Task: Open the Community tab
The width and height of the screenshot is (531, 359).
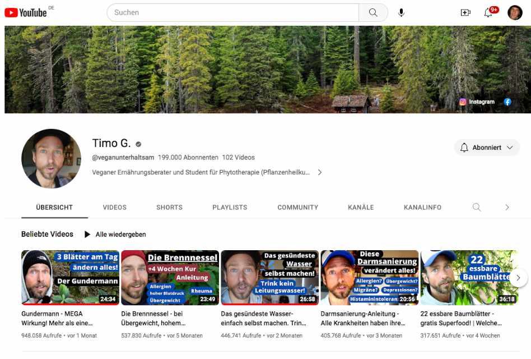Action: click(x=297, y=208)
